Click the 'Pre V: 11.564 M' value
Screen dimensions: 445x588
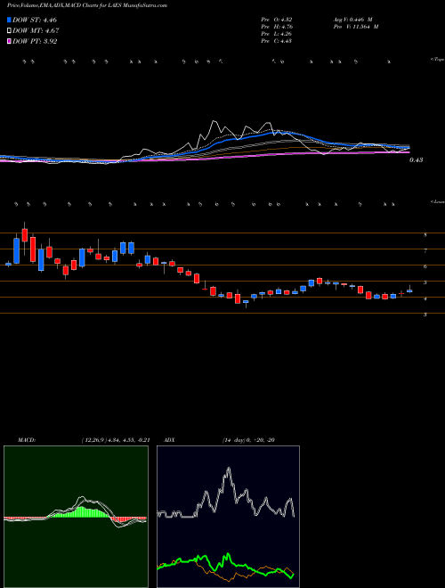(x=355, y=27)
